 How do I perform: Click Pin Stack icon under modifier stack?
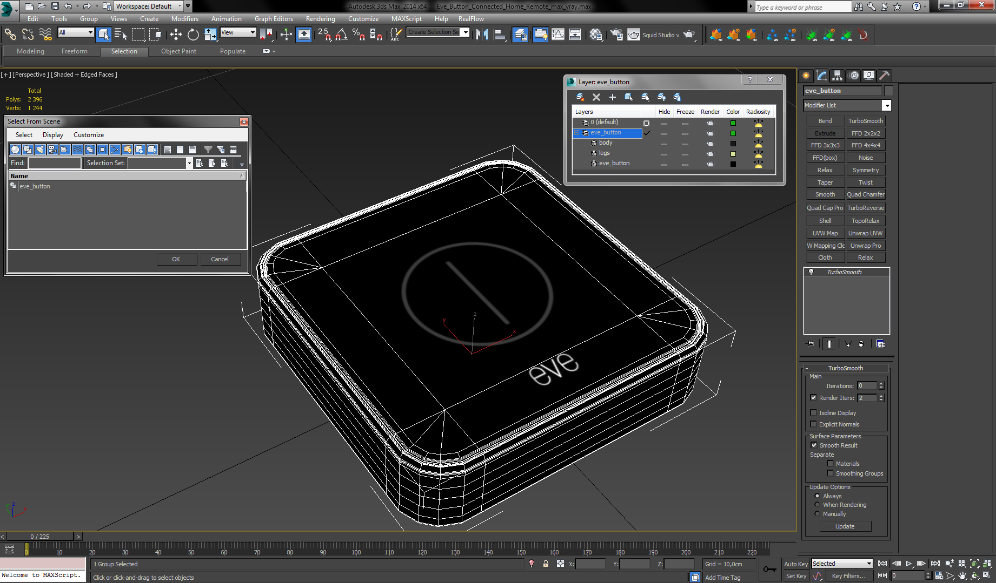810,344
